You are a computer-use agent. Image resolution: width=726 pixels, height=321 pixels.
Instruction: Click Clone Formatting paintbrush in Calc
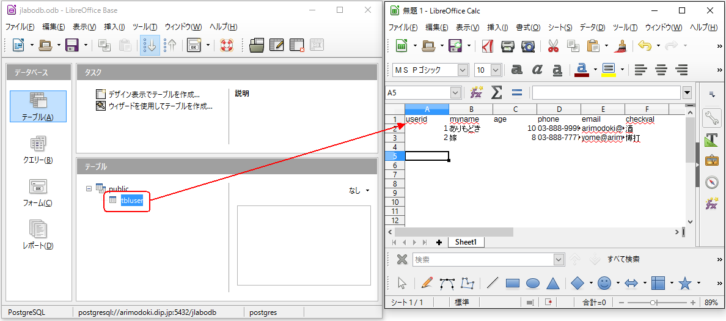tap(621, 46)
